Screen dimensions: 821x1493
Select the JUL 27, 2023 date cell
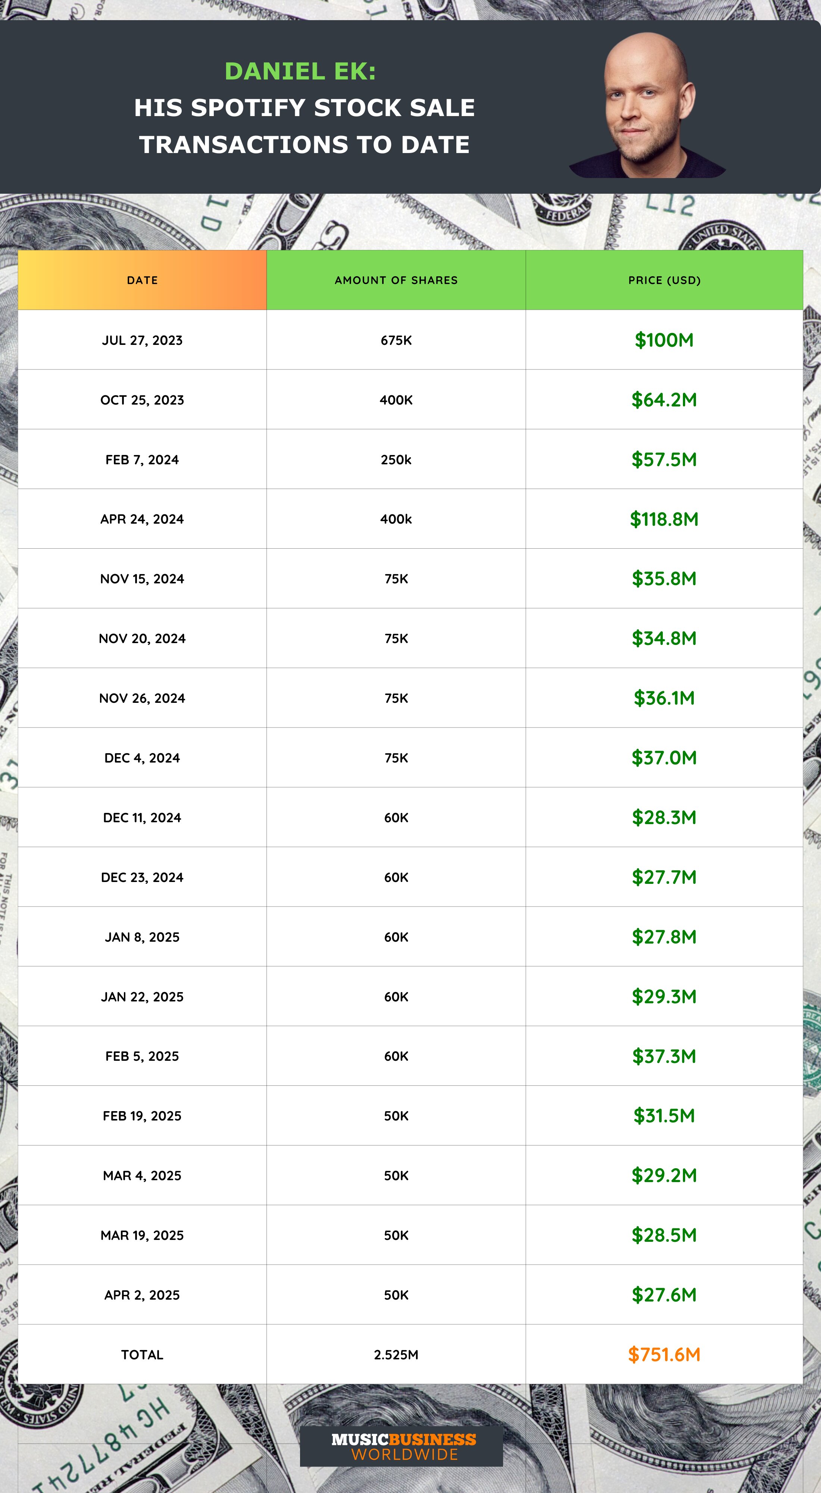tap(143, 340)
